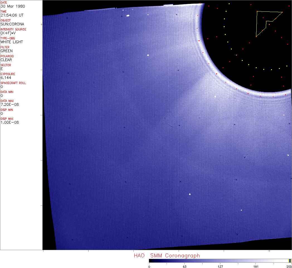Click the dark left end of the color bar
This screenshot has width=292, height=268.
(150, 260)
